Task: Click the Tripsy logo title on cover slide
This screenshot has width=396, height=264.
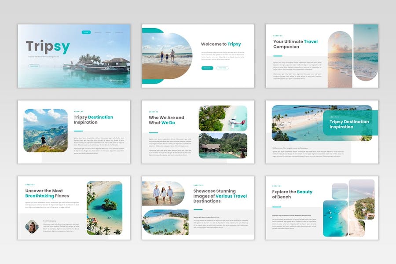Action: 48,47
